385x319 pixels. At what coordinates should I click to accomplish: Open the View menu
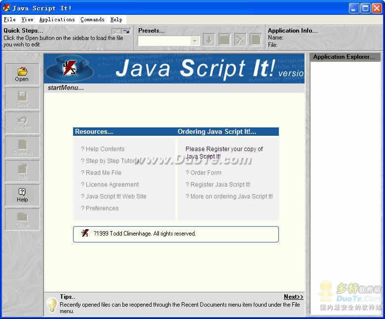click(x=27, y=19)
